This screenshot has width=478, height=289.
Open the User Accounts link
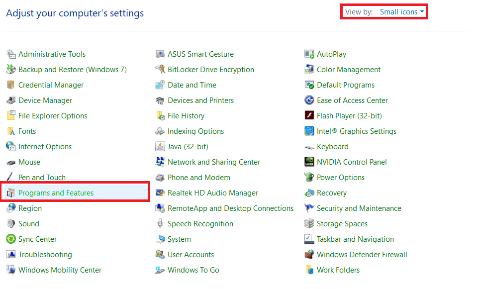coord(191,255)
